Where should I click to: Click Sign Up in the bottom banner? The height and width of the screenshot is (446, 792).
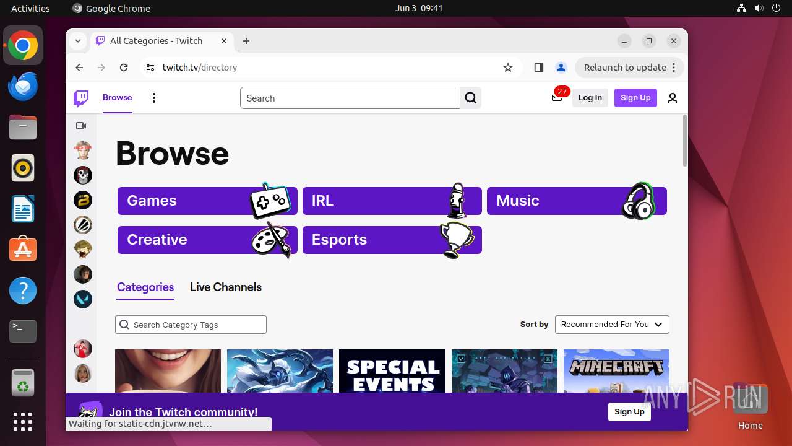tap(629, 412)
